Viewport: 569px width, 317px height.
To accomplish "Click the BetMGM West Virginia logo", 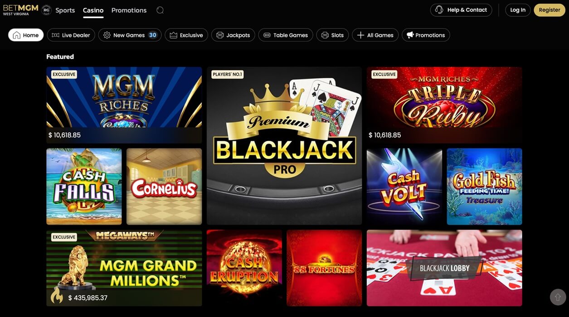I will coord(20,10).
